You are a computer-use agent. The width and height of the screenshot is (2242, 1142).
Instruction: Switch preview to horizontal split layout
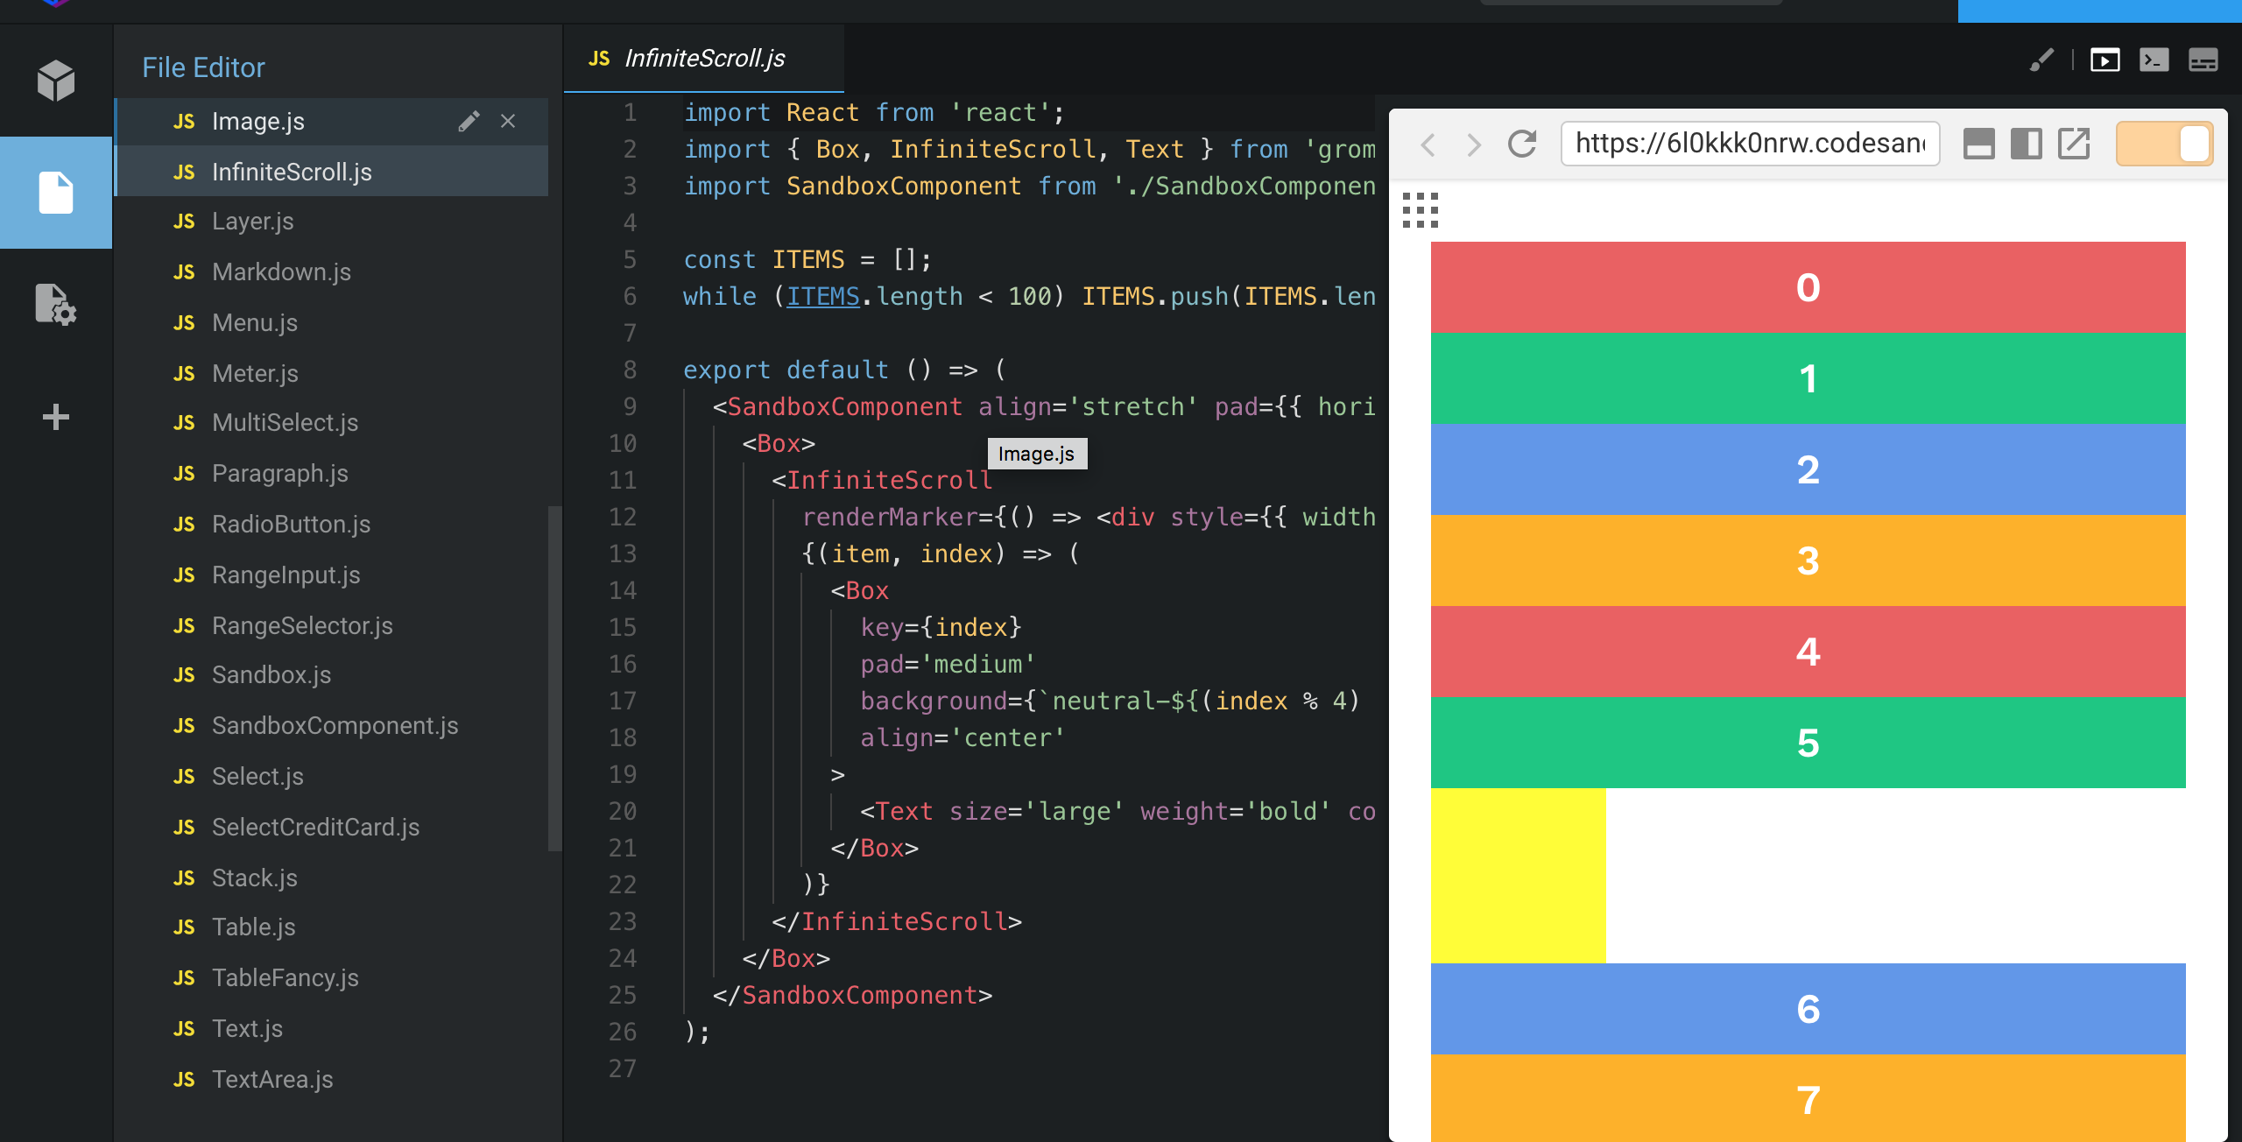tap(1978, 143)
